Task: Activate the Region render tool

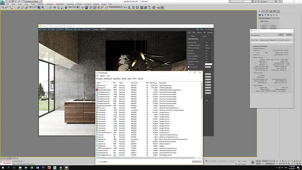Action: click(x=95, y=29)
